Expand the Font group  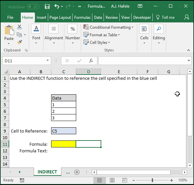(x=36, y=34)
